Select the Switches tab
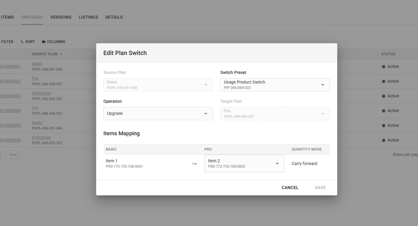Viewport: 418px width, 226px height. tap(32, 17)
